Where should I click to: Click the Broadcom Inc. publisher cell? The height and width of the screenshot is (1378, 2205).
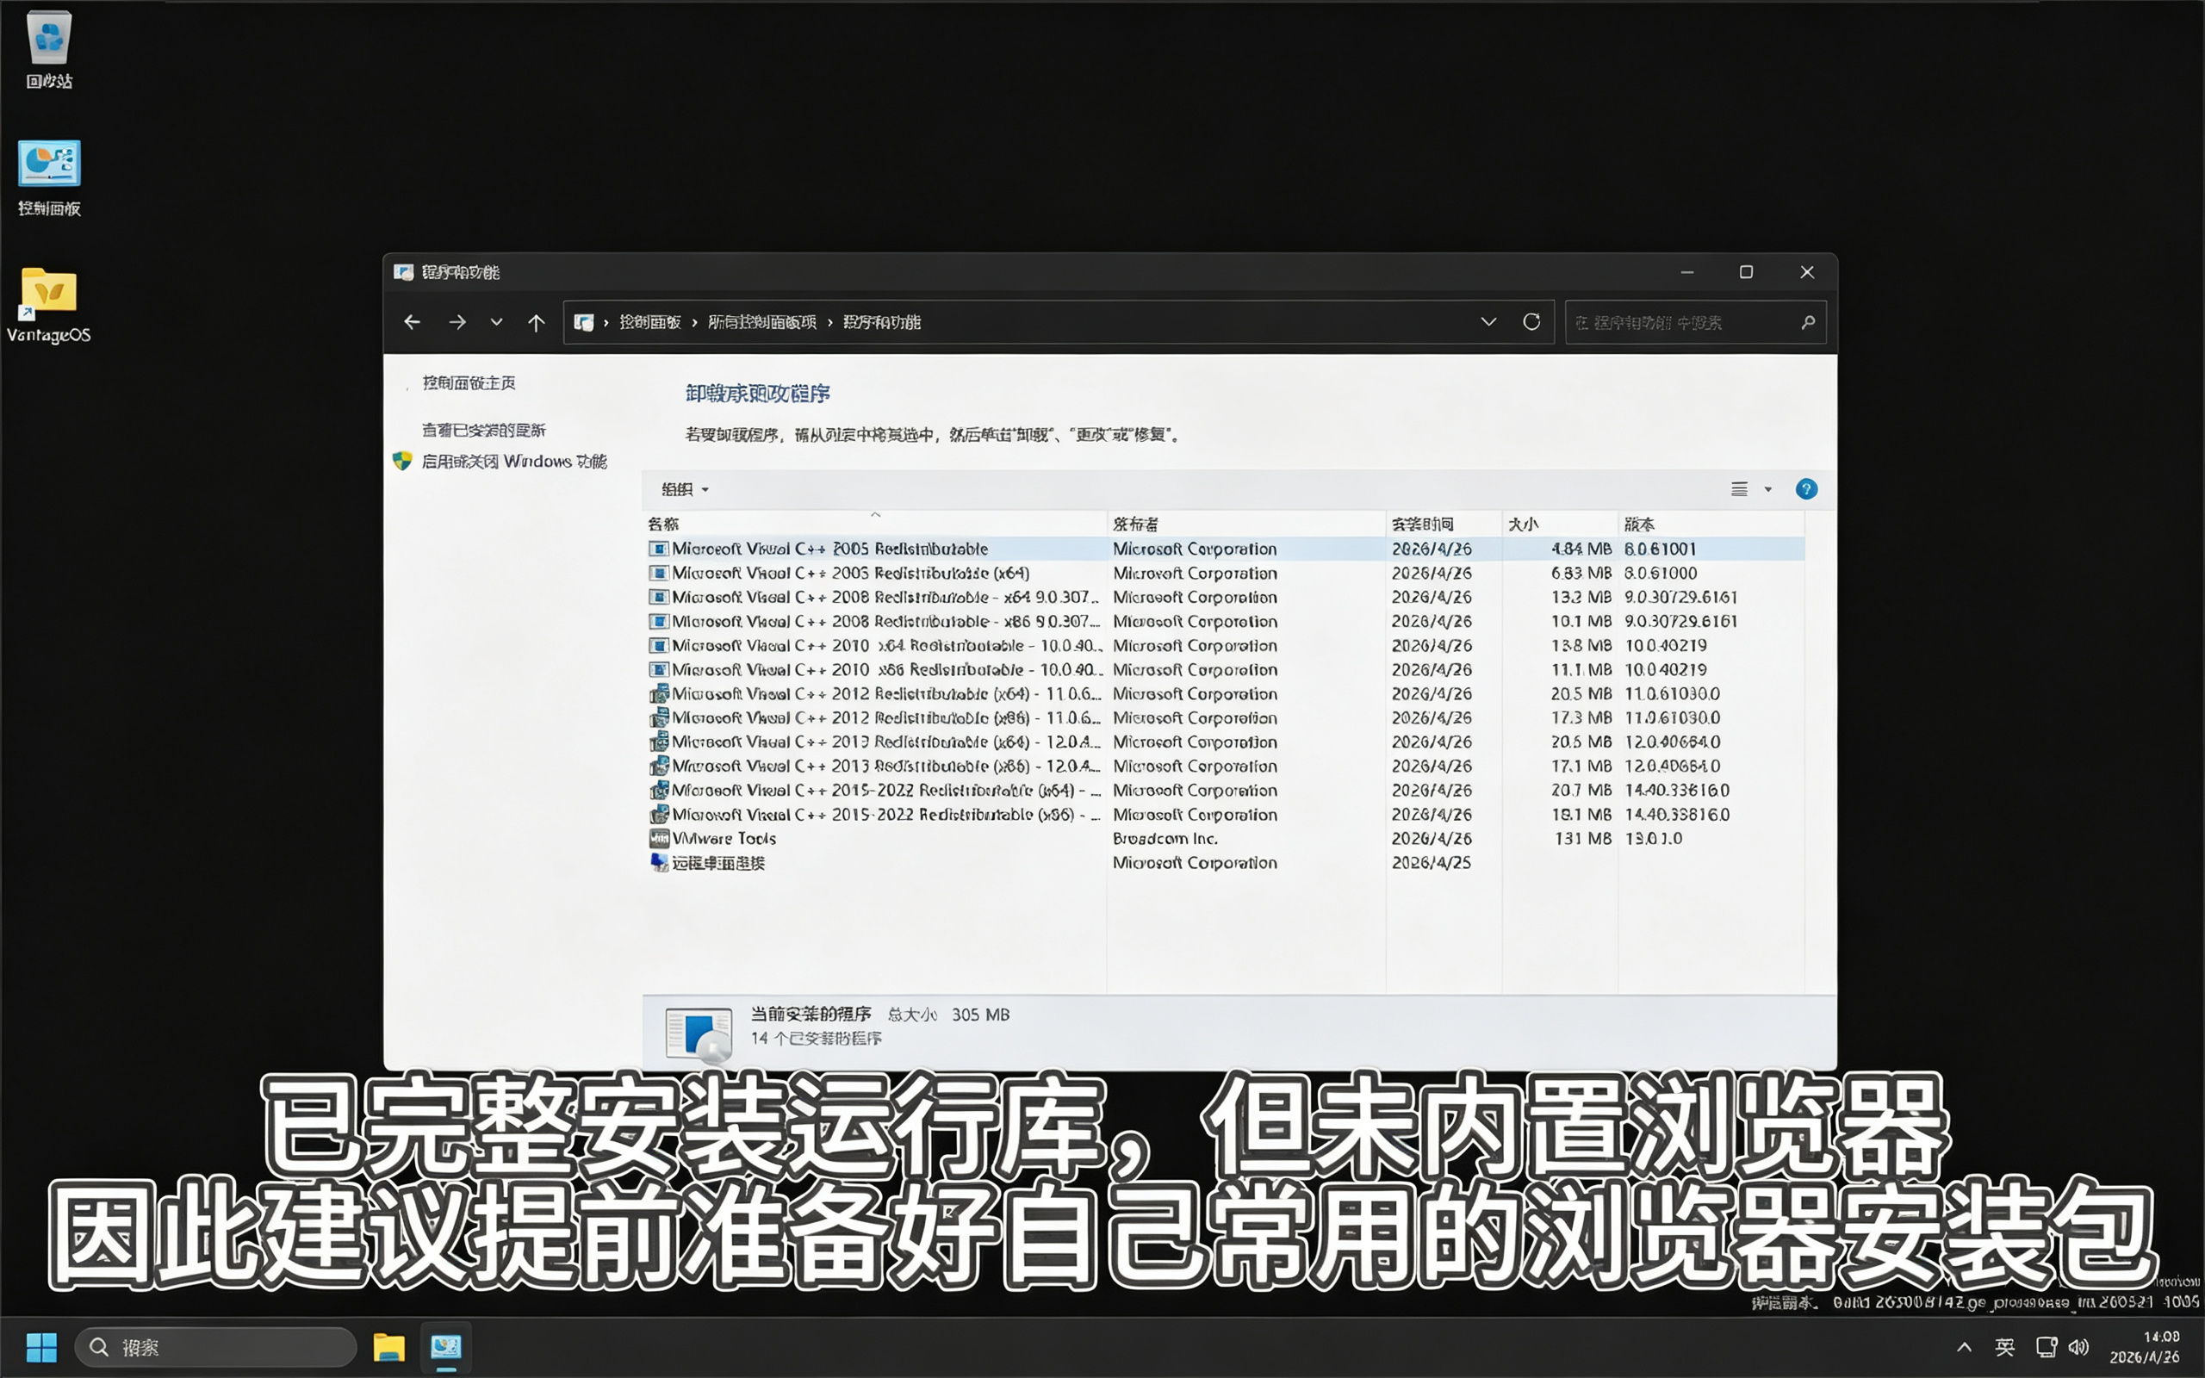pyautogui.click(x=1165, y=839)
